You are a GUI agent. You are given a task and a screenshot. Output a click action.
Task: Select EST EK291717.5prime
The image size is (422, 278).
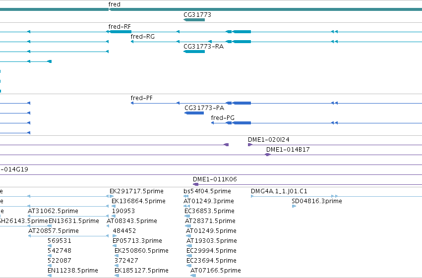pos(136,191)
